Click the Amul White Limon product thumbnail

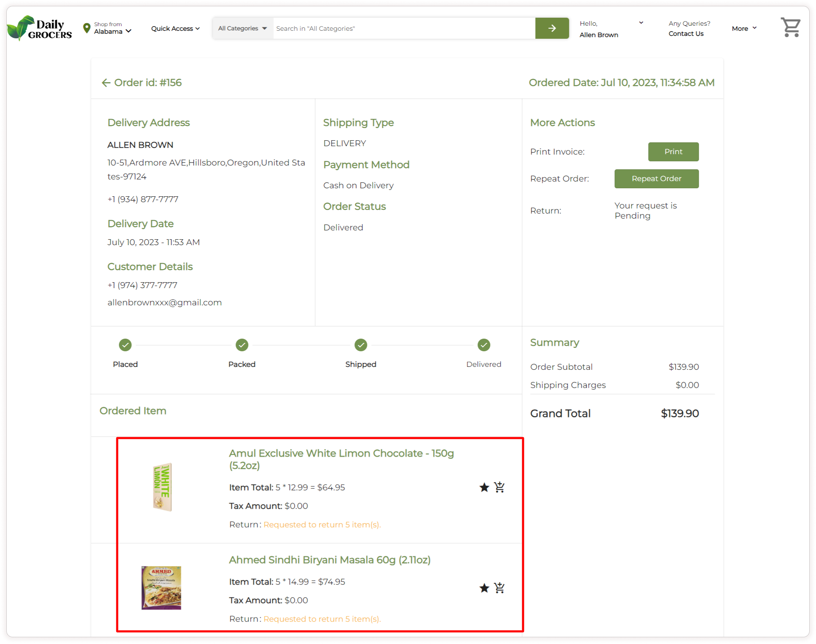[x=162, y=487]
